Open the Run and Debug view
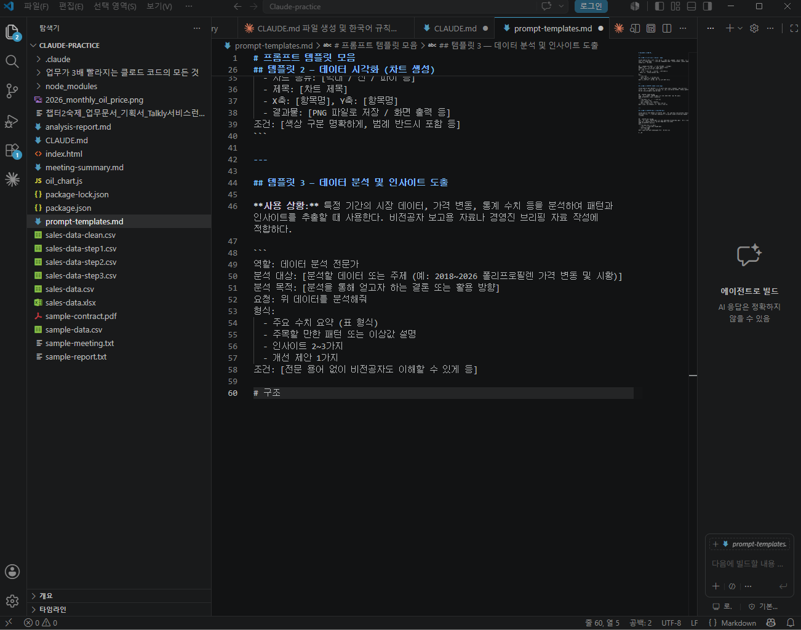This screenshot has height=630, width=801. pos(12,120)
